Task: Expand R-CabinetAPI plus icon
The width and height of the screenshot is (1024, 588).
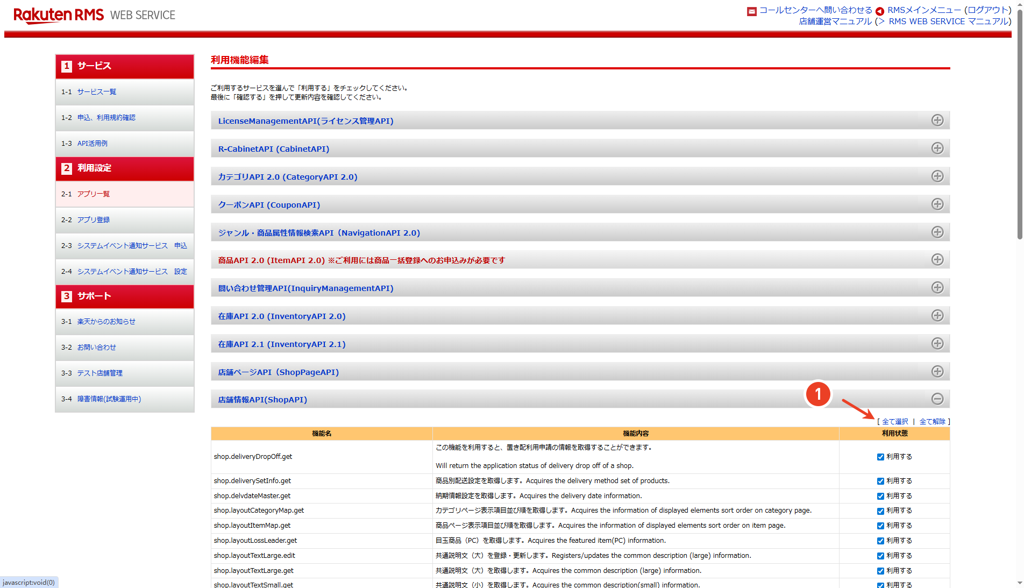Action: (937, 148)
